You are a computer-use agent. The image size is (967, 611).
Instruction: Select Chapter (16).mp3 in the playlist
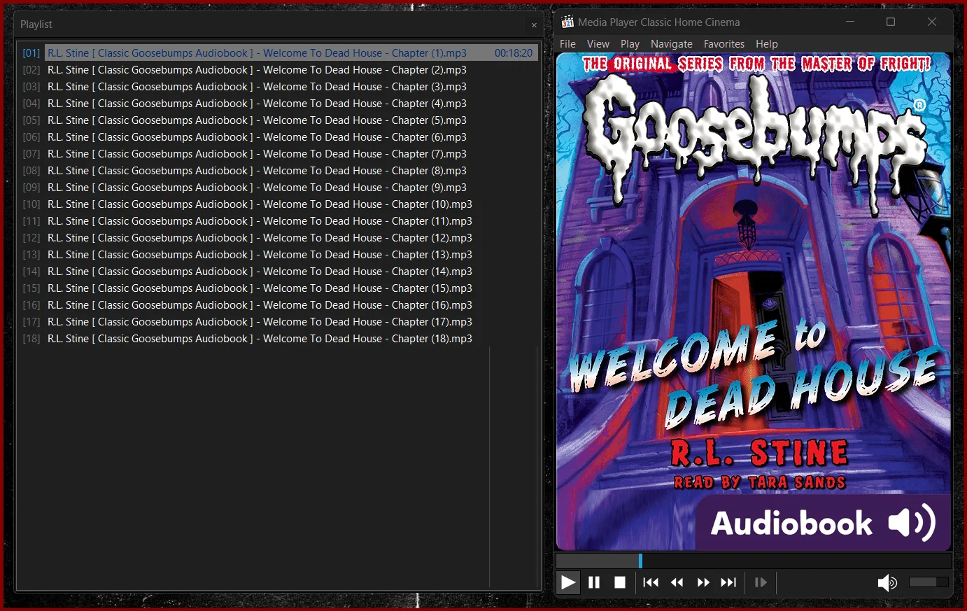pos(260,305)
